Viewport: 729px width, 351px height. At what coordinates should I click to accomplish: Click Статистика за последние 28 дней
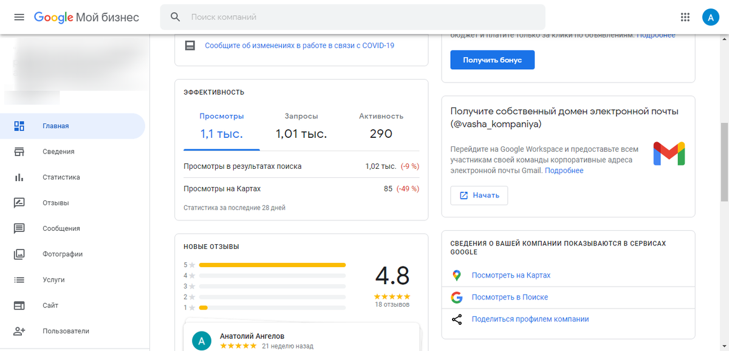[x=234, y=208]
